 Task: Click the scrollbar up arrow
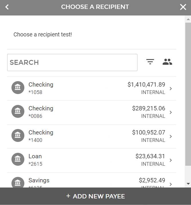click(188, 19)
